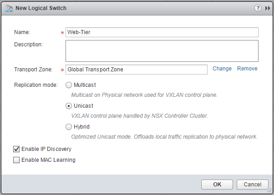Image resolution: width=274 pixels, height=195 pixels.
Task: Choose the Hybrid replication mode
Action: (x=69, y=126)
